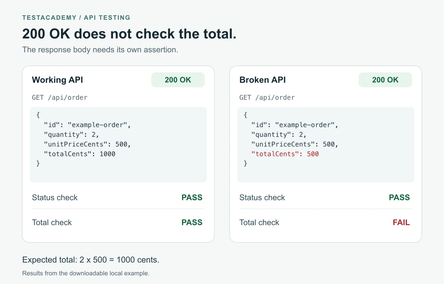Click the subtitle "The response body needs its own assertion."
Image resolution: width=444 pixels, height=284 pixels.
[x=100, y=50]
